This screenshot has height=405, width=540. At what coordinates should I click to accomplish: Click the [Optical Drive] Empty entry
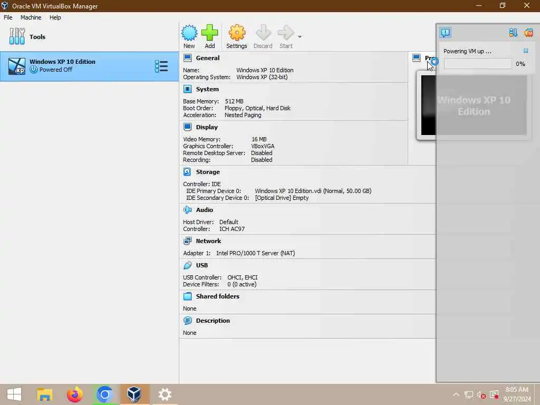pyautogui.click(x=282, y=198)
